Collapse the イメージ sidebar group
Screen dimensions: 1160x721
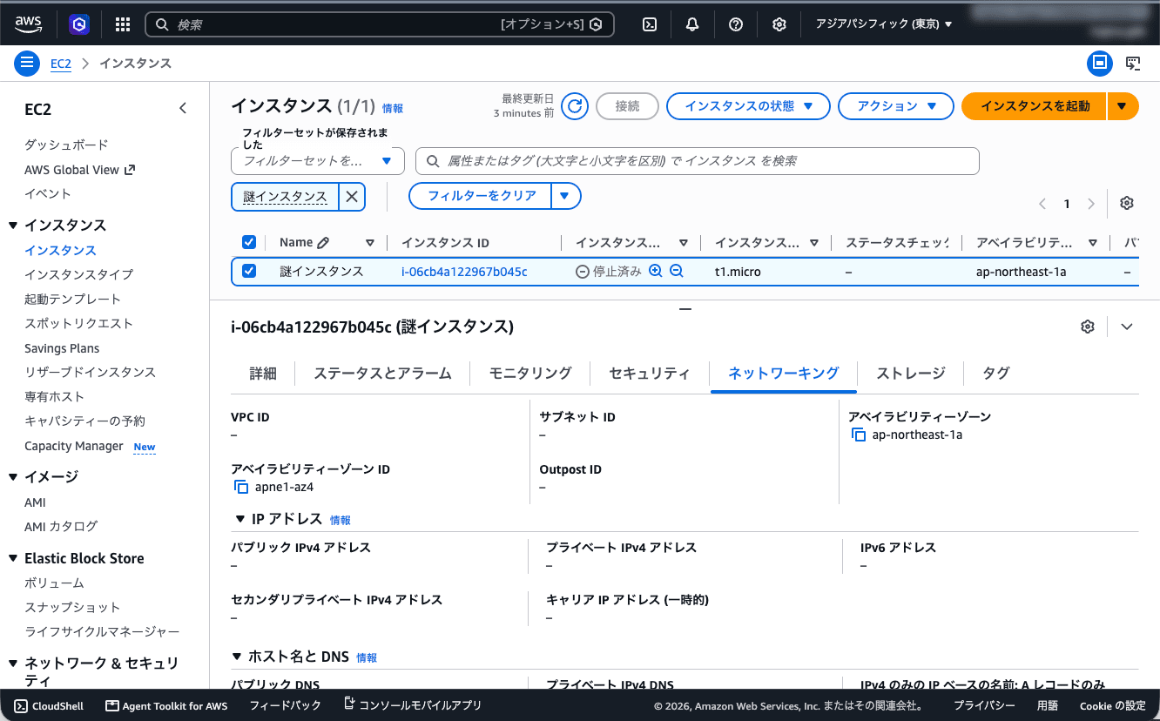[x=13, y=477]
